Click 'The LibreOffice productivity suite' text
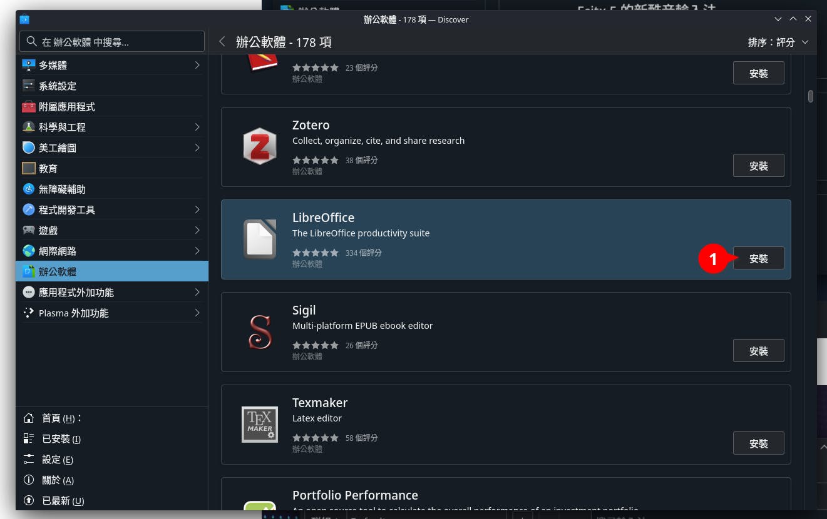Image resolution: width=827 pixels, height=519 pixels. coord(361,233)
